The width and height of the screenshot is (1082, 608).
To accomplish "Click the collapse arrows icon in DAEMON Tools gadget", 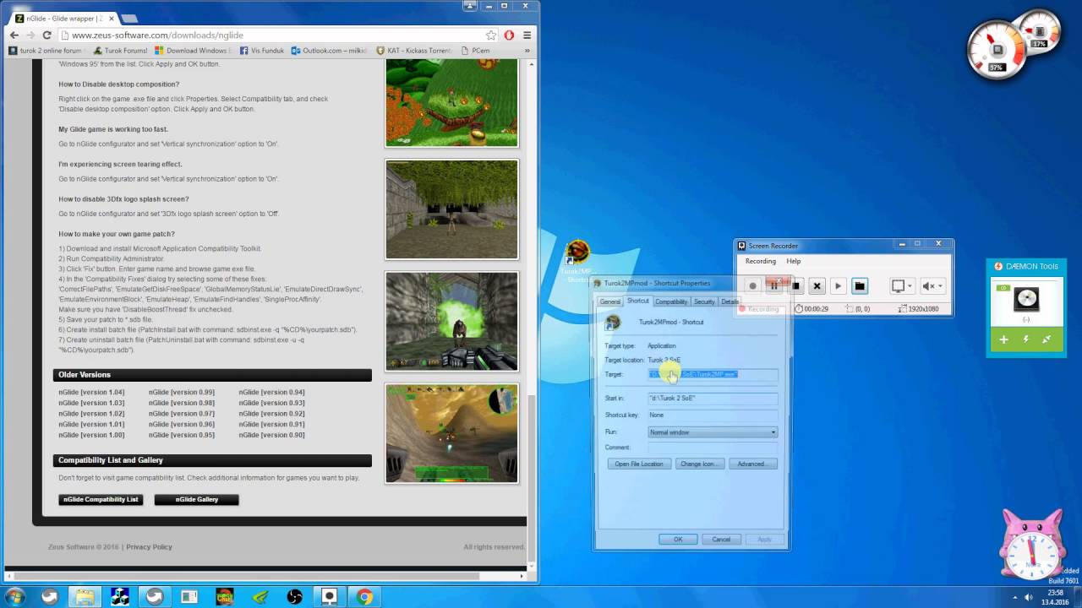I will 1046,339.
